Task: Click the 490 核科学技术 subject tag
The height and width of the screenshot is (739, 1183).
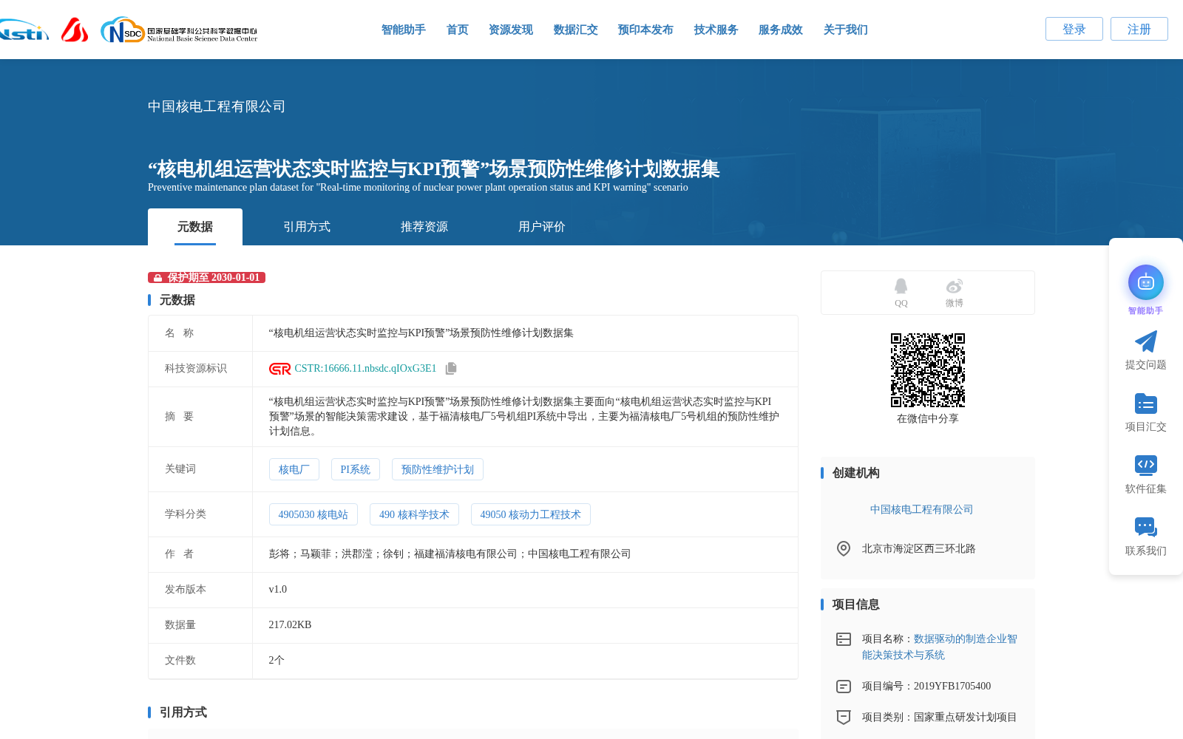Action: pyautogui.click(x=414, y=514)
